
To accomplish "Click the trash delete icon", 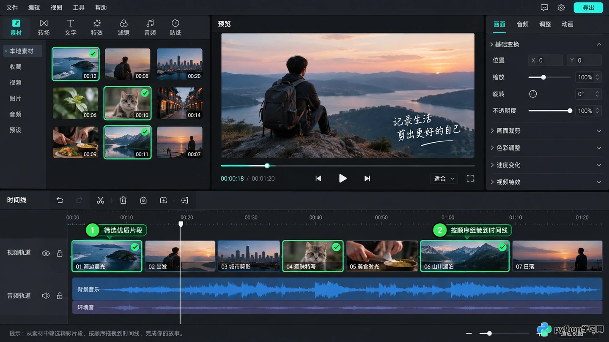I will 123,200.
